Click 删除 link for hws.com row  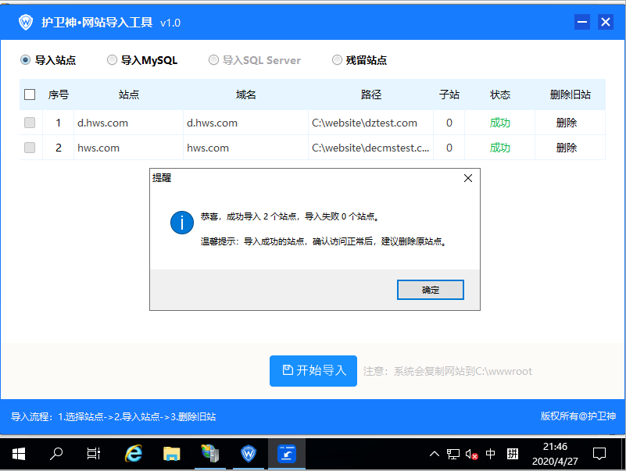[x=567, y=148]
